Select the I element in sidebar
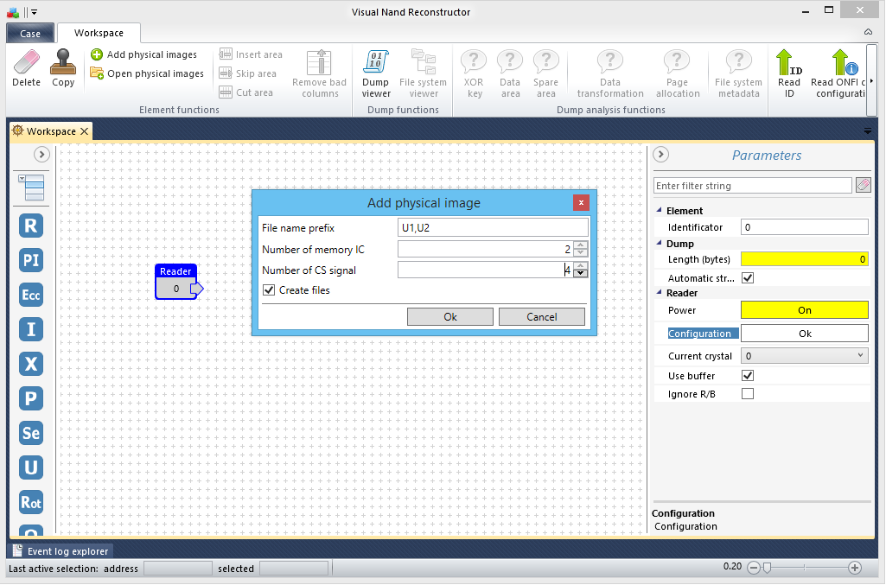The width and height of the screenshot is (886, 585). [31, 329]
